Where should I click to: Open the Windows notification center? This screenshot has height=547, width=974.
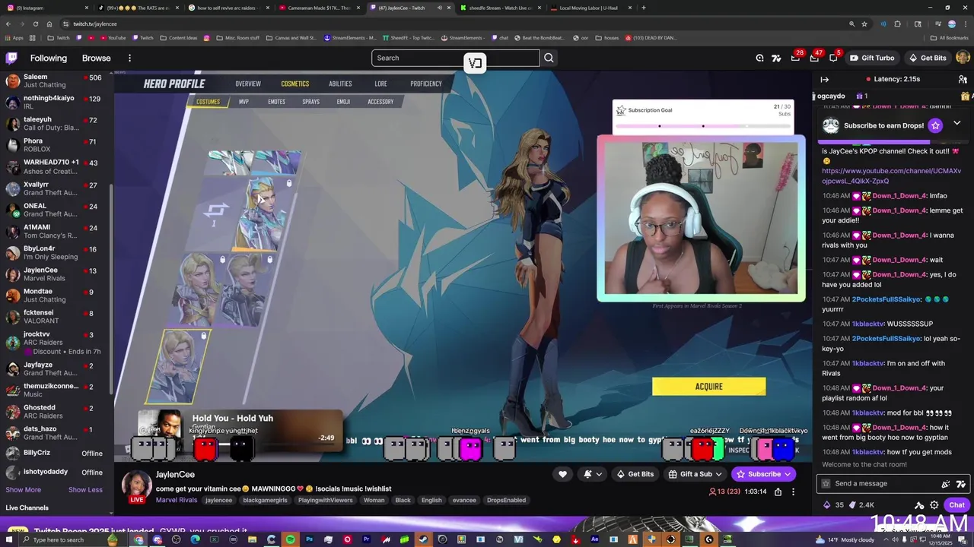(x=961, y=539)
